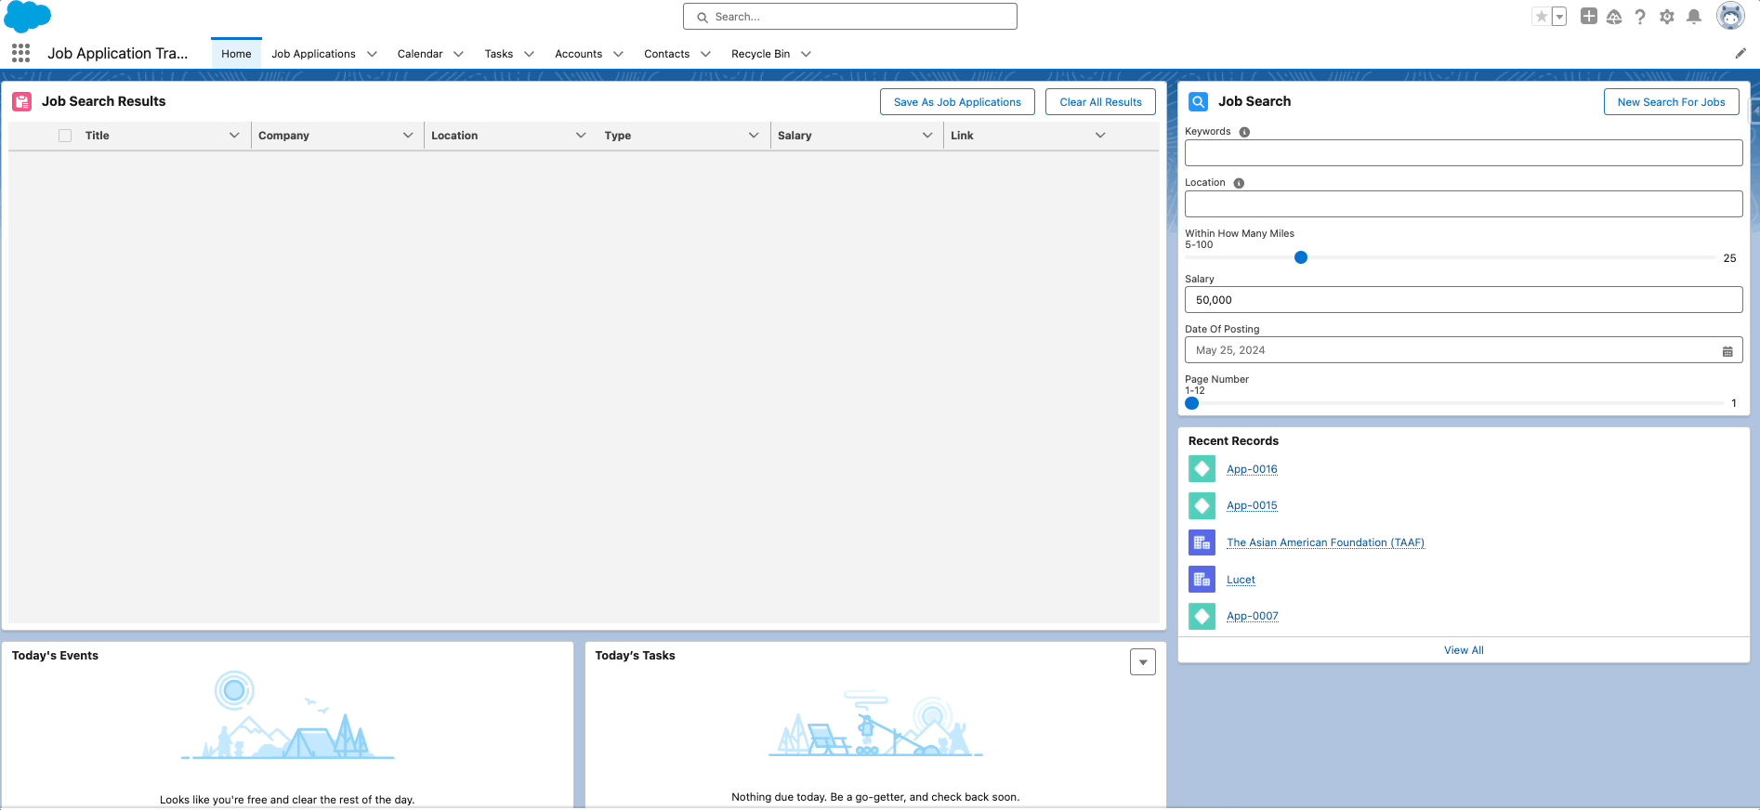Switch to the Home tab
Screen dimensions: 1760x810
(x=236, y=54)
